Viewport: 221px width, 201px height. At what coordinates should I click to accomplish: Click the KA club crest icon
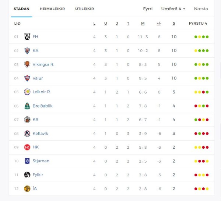coord(27,50)
